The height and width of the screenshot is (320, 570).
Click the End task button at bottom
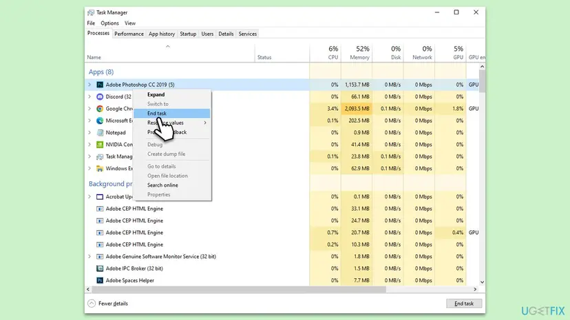464,304
